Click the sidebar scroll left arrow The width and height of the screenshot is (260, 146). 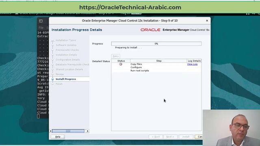tap(50, 131)
